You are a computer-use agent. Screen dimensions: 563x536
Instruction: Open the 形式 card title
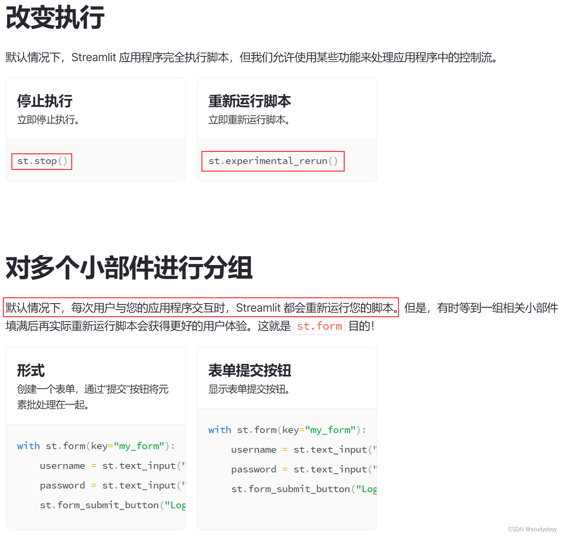31,370
